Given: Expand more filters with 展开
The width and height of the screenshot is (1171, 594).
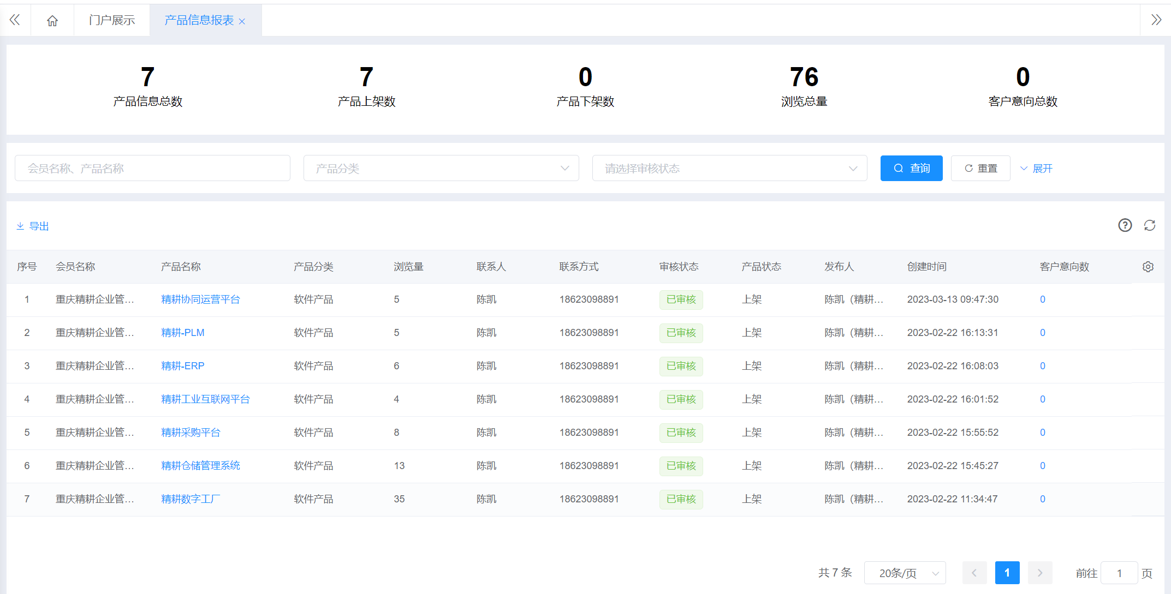Looking at the screenshot, I should tap(1036, 169).
